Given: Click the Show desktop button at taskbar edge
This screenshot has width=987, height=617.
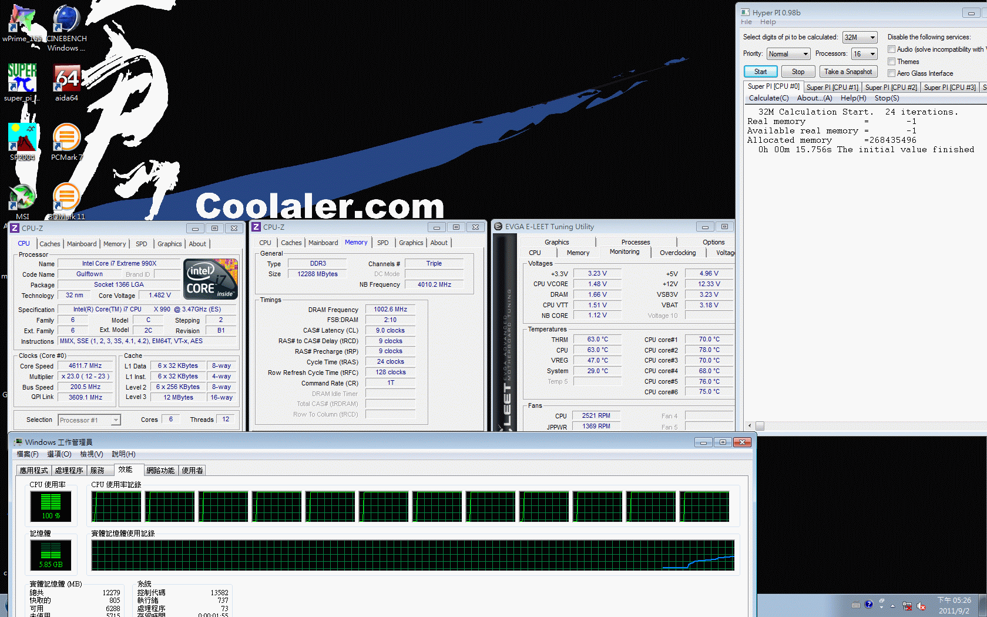Looking at the screenshot, I should pos(983,605).
